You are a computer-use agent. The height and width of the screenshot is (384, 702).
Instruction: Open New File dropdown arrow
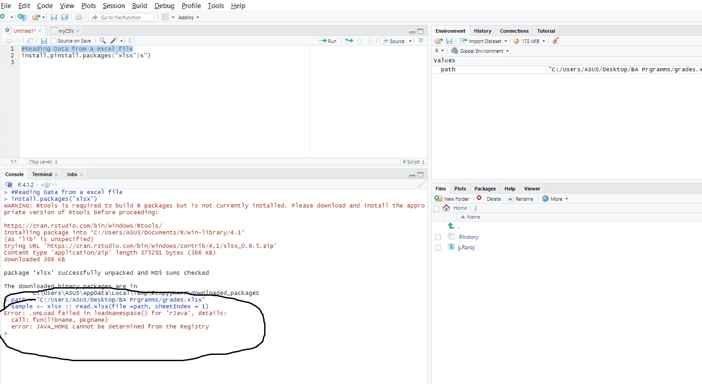coord(12,17)
